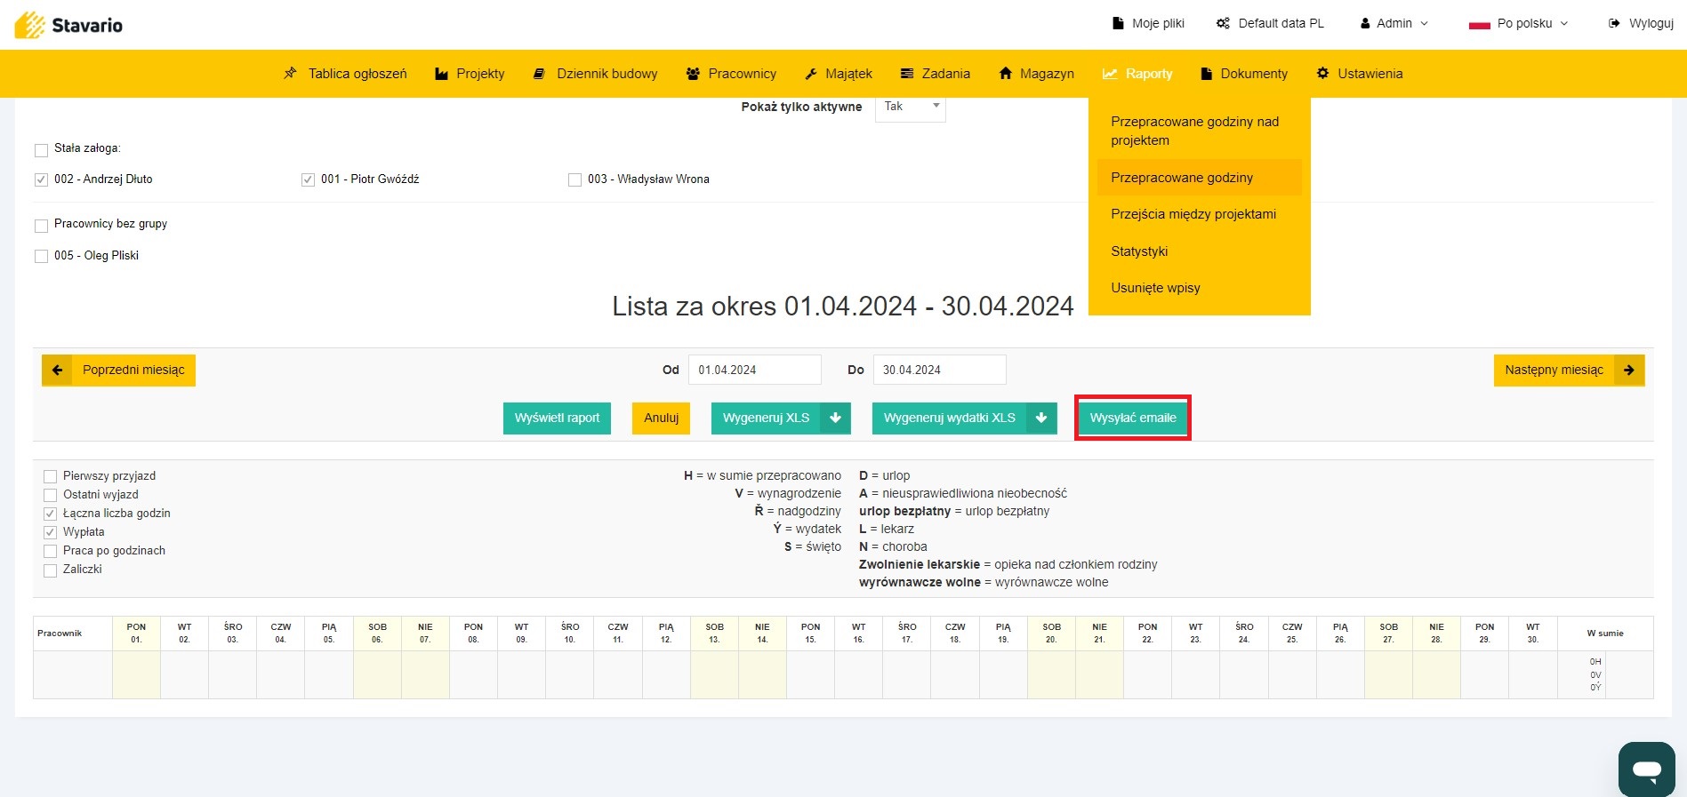Click the Wyświetl raport button
Screen dimensions: 1687x797
coord(557,418)
